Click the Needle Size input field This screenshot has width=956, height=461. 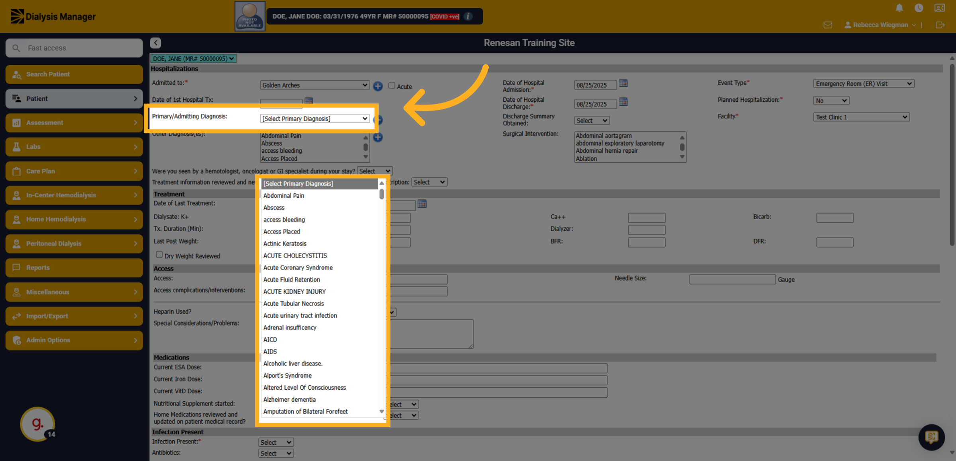tap(732, 279)
